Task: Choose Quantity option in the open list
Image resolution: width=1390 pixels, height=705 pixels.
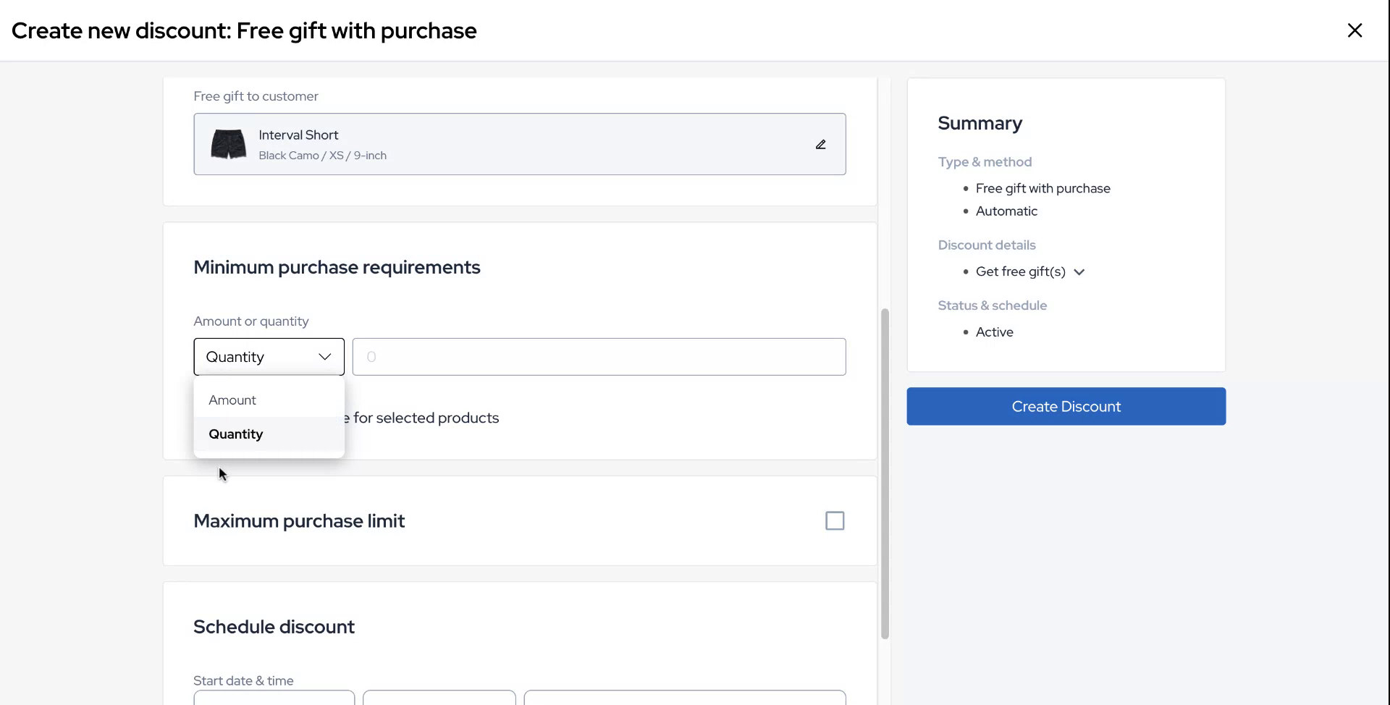Action: tap(236, 434)
